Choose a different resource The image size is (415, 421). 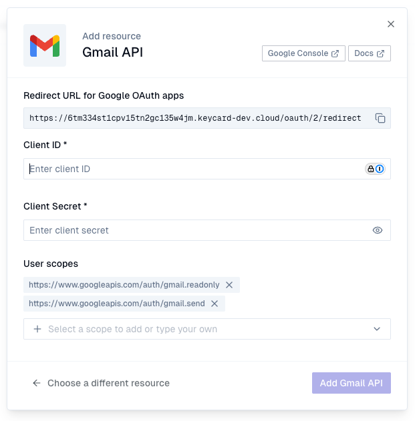101,383
